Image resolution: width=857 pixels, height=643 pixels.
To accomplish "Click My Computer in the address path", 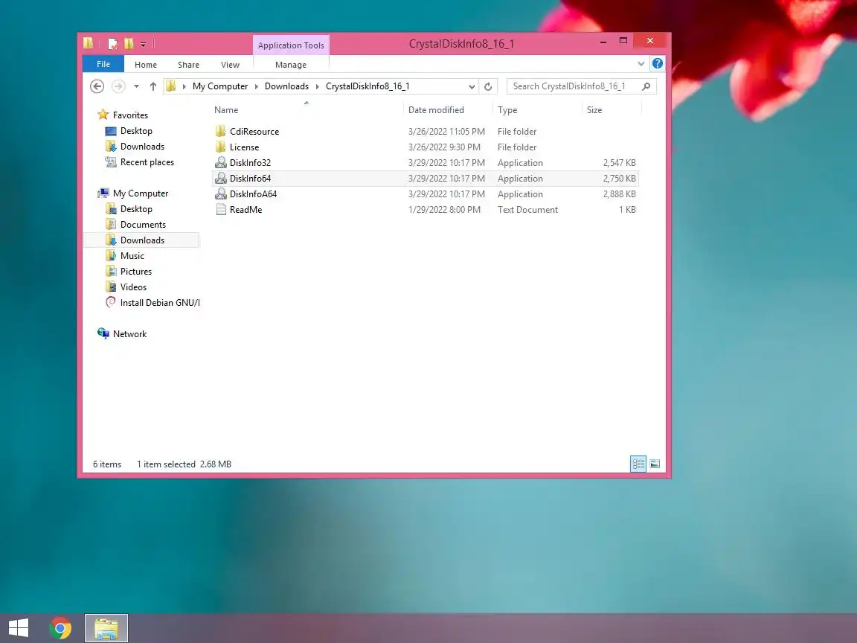I will point(219,86).
